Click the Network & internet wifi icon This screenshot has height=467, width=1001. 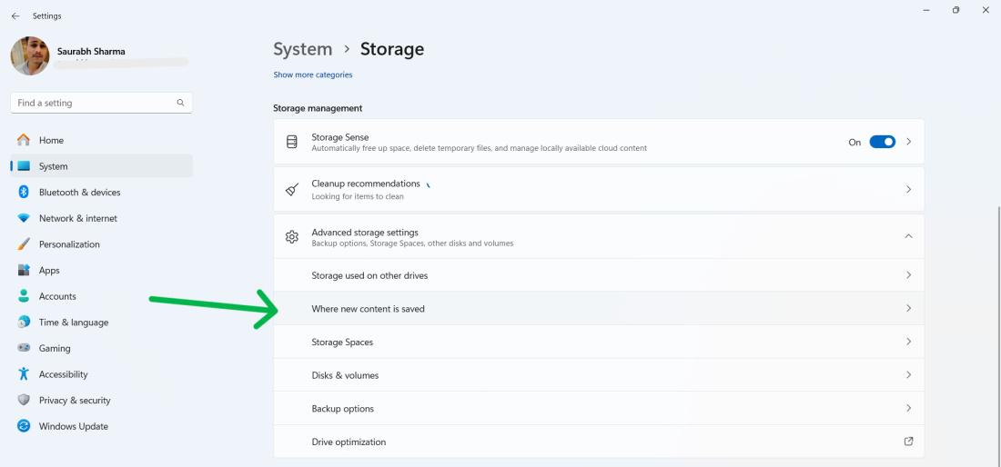pyautogui.click(x=24, y=218)
